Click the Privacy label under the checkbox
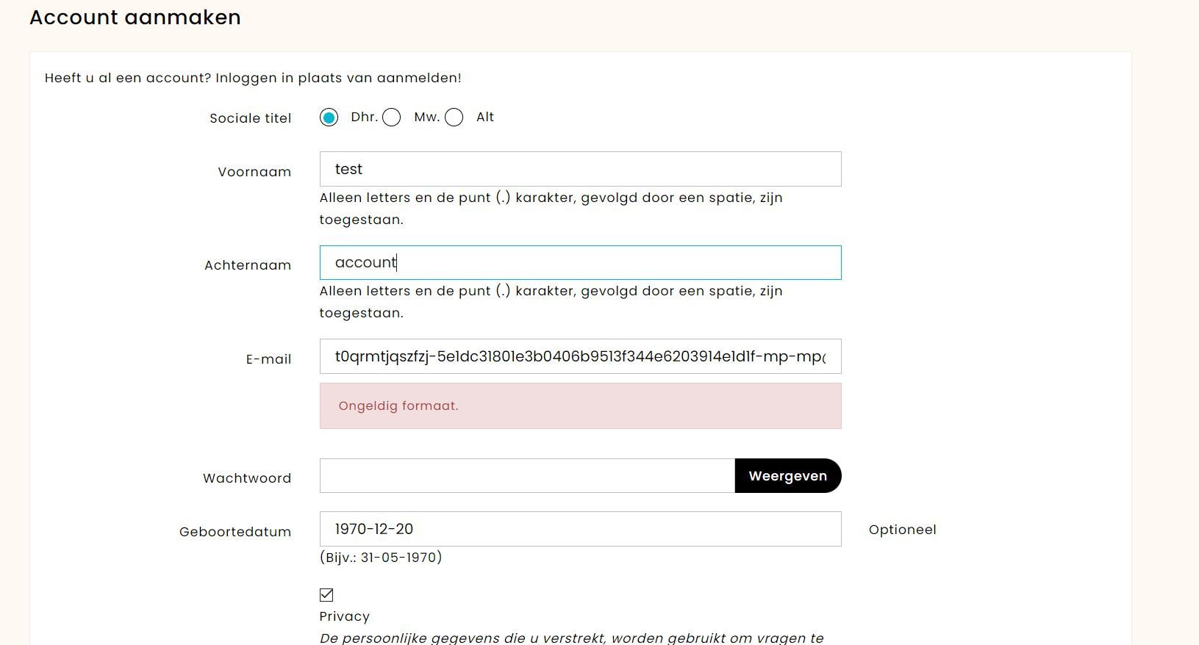 click(344, 616)
